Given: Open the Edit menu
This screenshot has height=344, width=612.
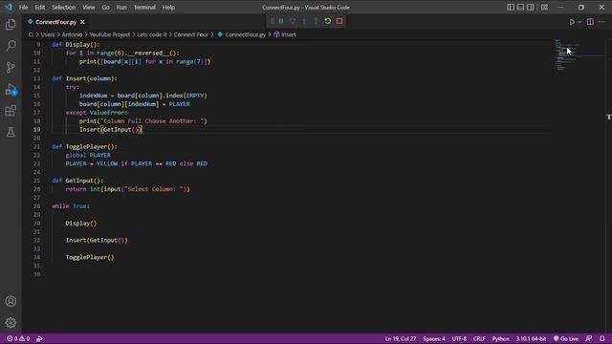Looking at the screenshot, I should click(40, 8).
